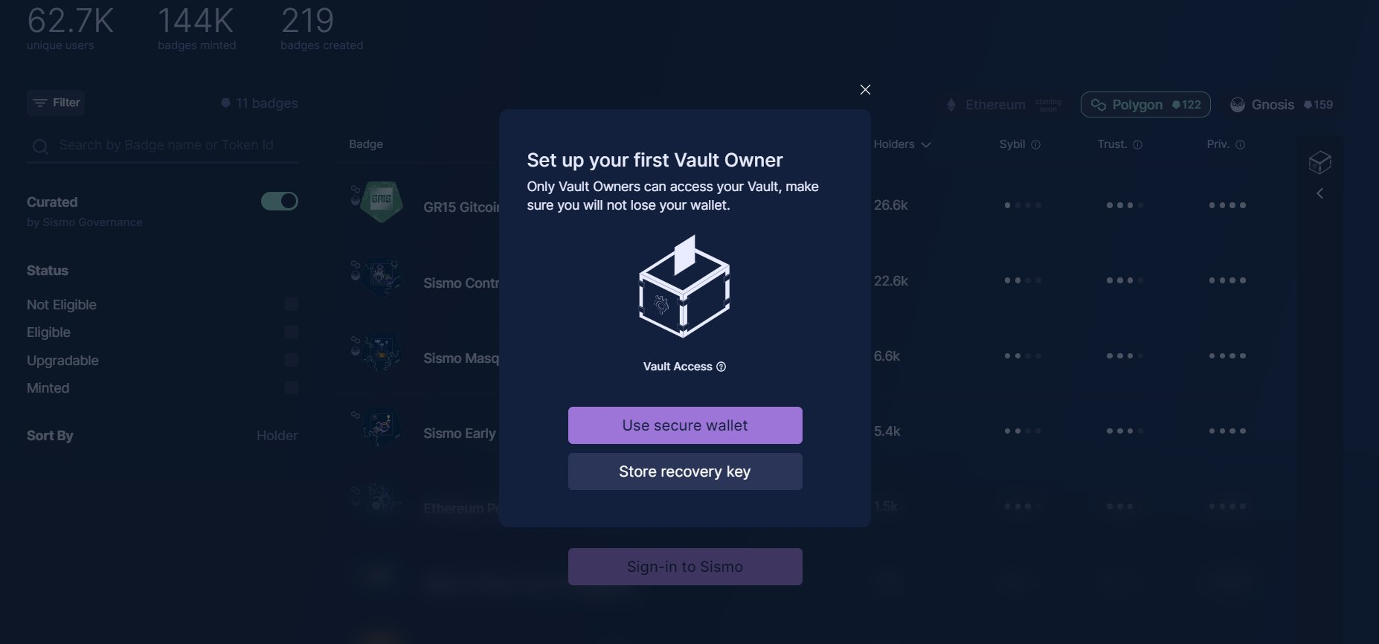The width and height of the screenshot is (1379, 644).
Task: Close the Vault Owner setup dialog
Action: coord(865,89)
